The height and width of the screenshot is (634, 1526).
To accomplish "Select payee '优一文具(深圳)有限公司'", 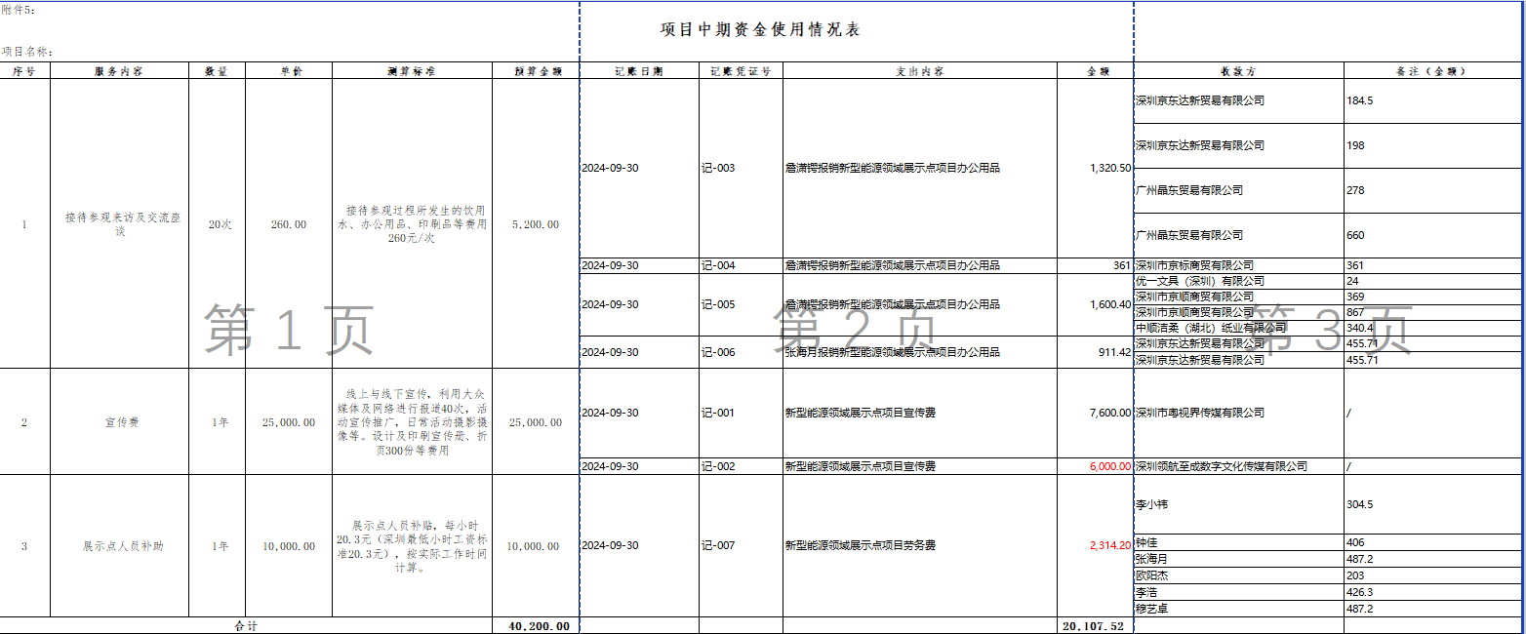I will coord(1239,281).
